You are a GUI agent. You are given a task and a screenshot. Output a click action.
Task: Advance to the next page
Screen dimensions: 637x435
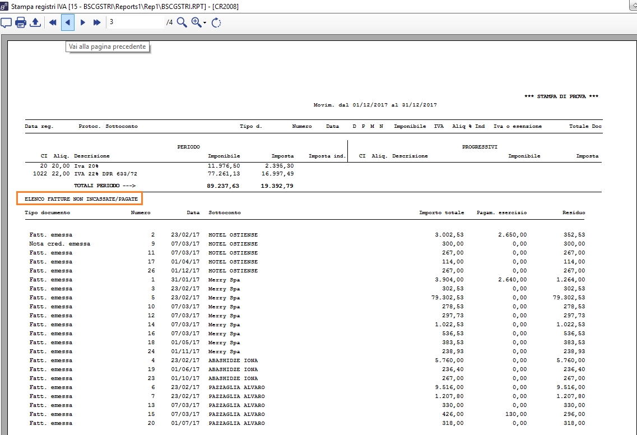82,22
